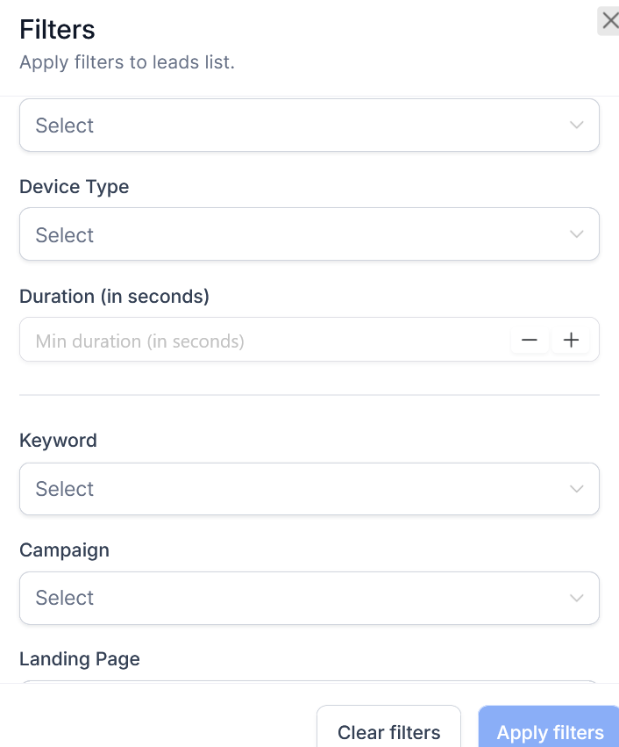This screenshot has width=619, height=747.
Task: Click the Campaign label text
Action: (64, 550)
